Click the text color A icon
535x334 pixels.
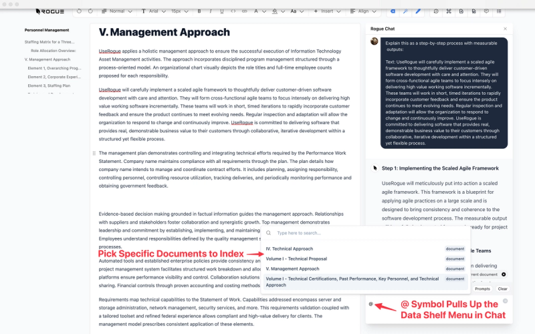256,11
